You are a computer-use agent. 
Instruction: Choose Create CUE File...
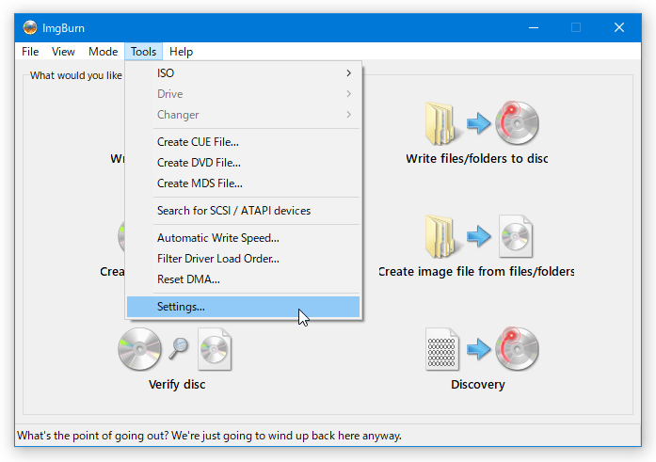243,142
